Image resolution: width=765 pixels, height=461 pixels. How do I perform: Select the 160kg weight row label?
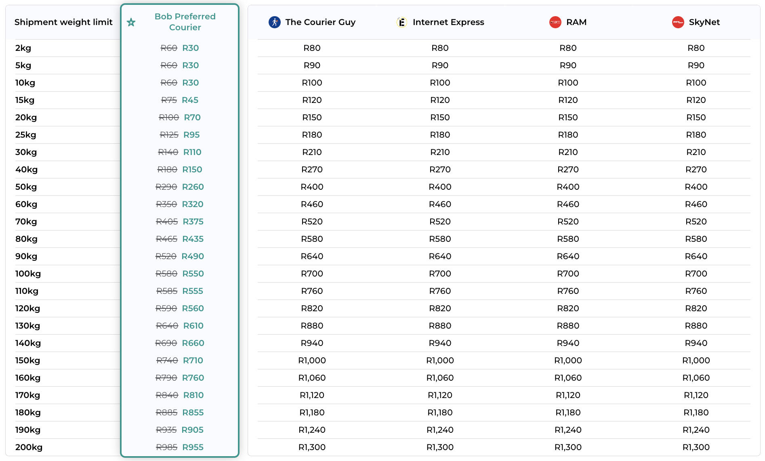28,378
